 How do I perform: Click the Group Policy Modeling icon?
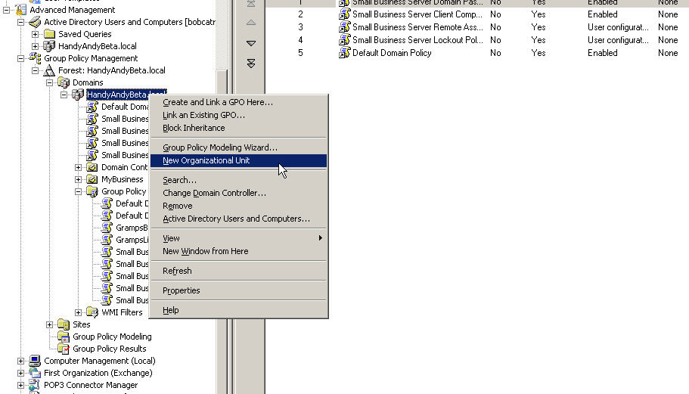click(64, 337)
